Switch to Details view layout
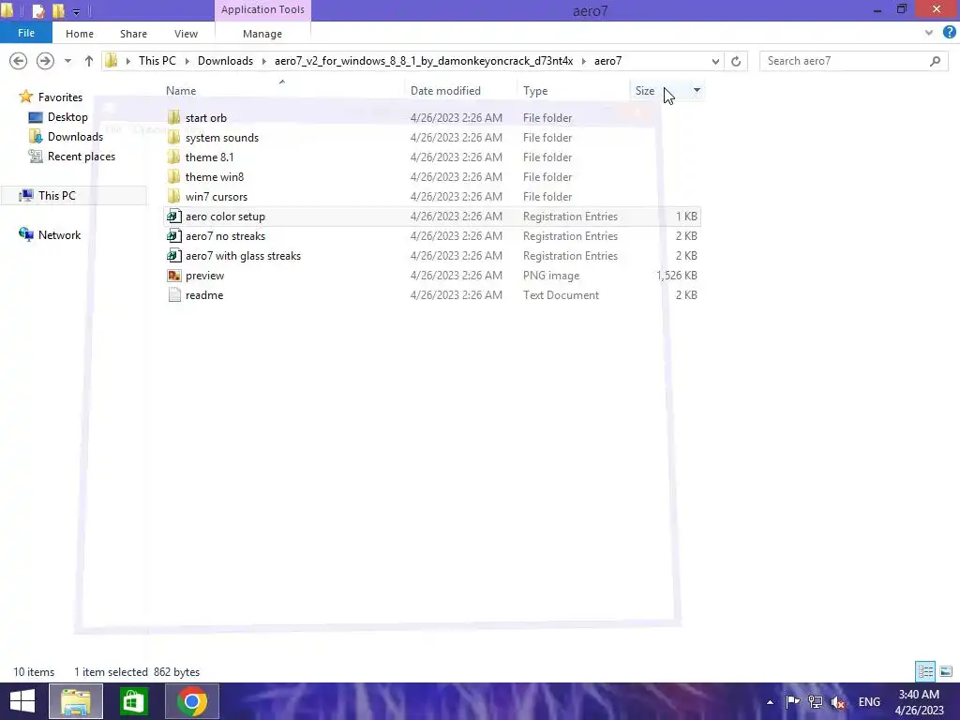The width and height of the screenshot is (960, 720). [x=925, y=671]
